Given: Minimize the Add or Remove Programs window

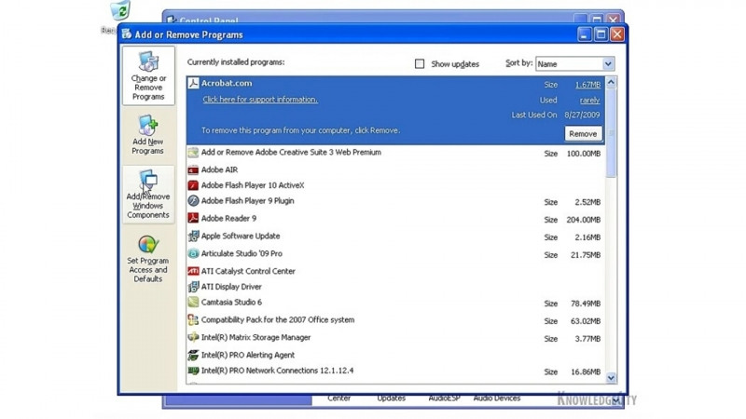Looking at the screenshot, I should click(585, 34).
